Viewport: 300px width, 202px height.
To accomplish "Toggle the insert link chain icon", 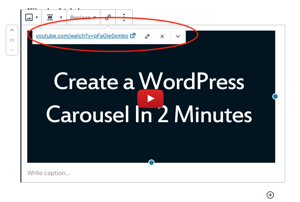I will tap(108, 18).
